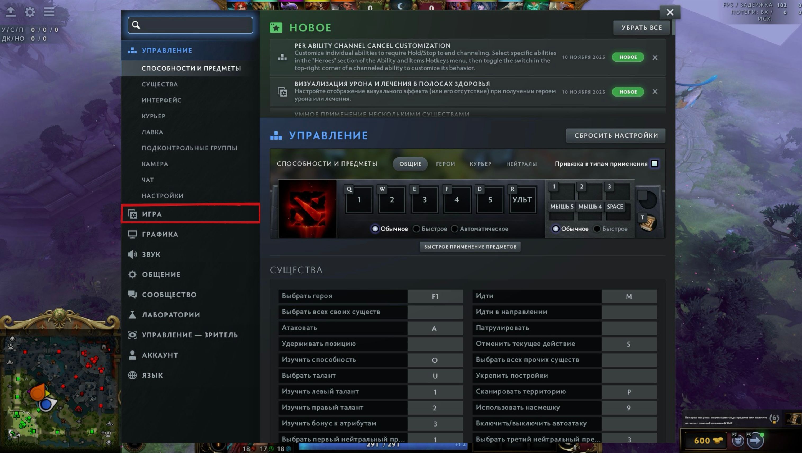The height and width of the screenshot is (453, 802).
Task: Open ЛАБОРАТОРИИ via its flask icon
Action: tap(133, 314)
